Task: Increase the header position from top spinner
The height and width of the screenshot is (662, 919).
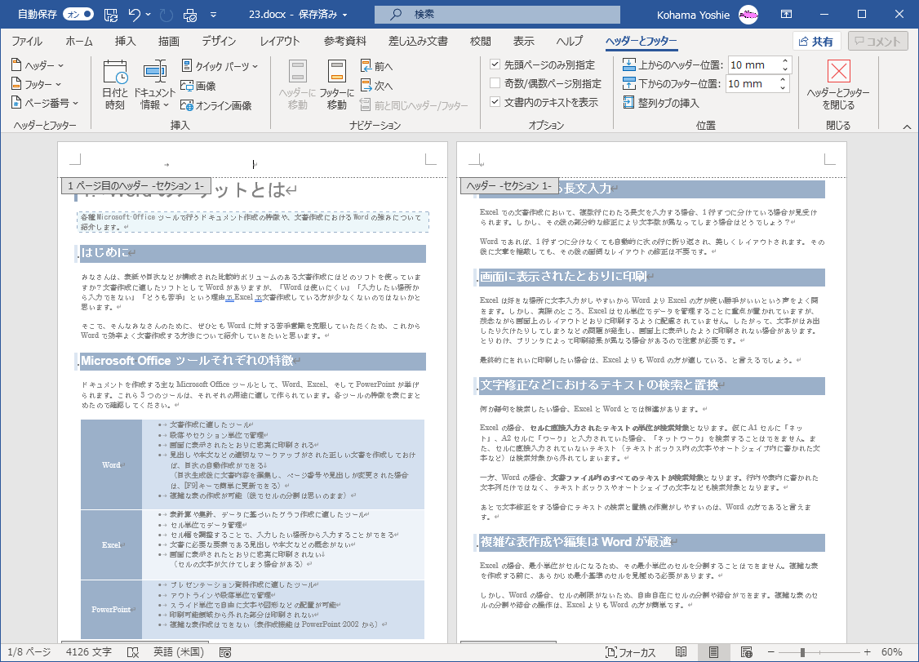Action: (x=785, y=61)
